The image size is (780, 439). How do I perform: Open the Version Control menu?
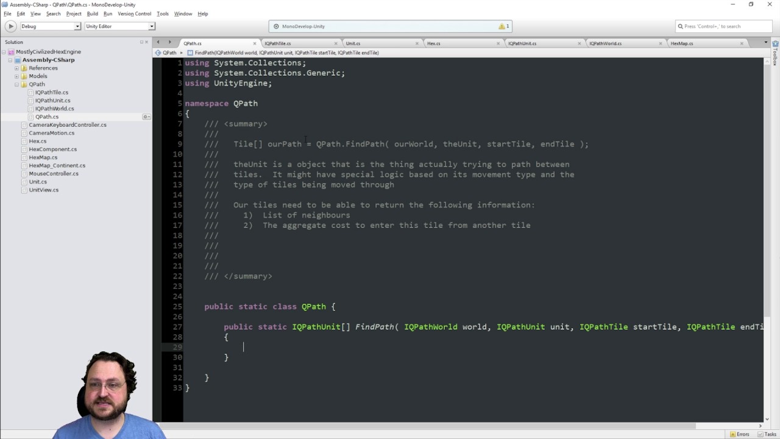134,13
